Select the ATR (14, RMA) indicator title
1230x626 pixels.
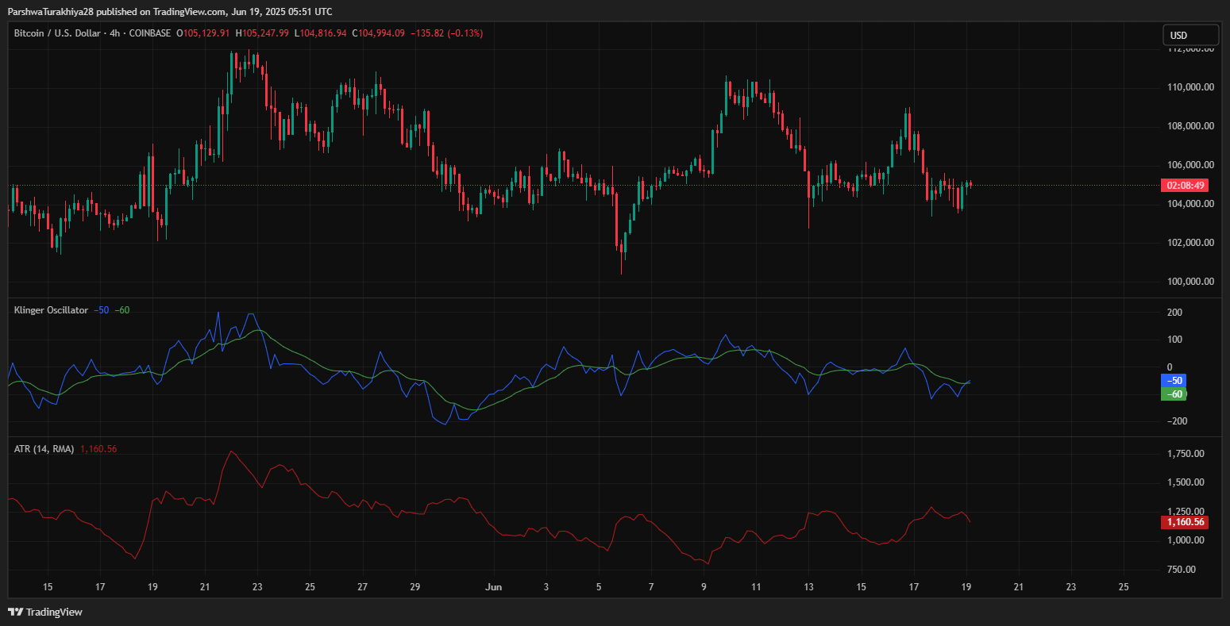click(44, 449)
